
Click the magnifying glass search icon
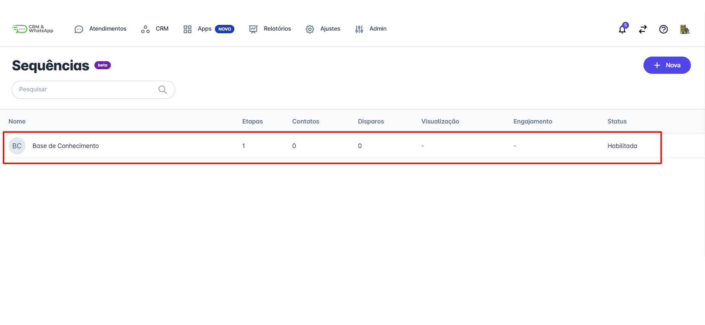[x=162, y=89]
